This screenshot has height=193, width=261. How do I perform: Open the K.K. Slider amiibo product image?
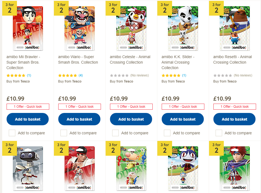183,28
